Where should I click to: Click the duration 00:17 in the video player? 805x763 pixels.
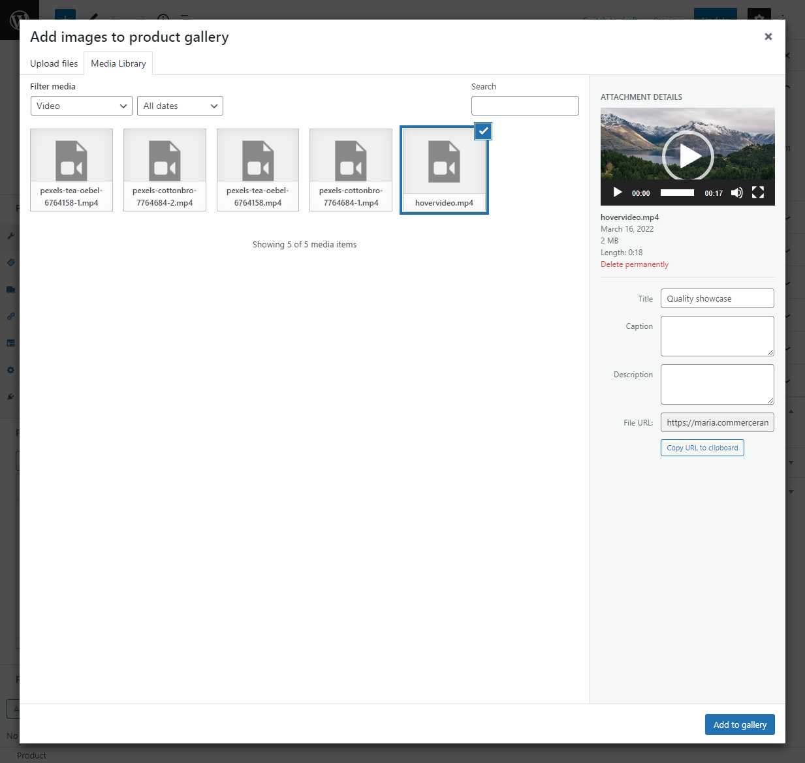coord(714,193)
